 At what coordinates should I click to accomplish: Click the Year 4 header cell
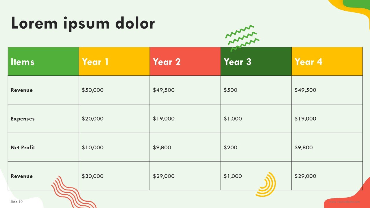pos(327,61)
